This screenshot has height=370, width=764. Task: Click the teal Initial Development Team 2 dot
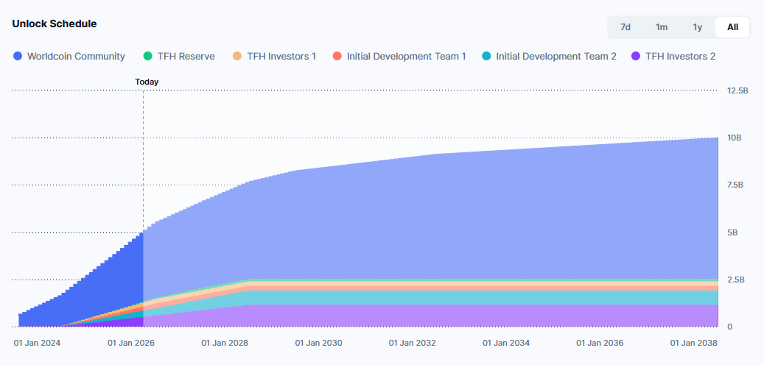click(486, 56)
